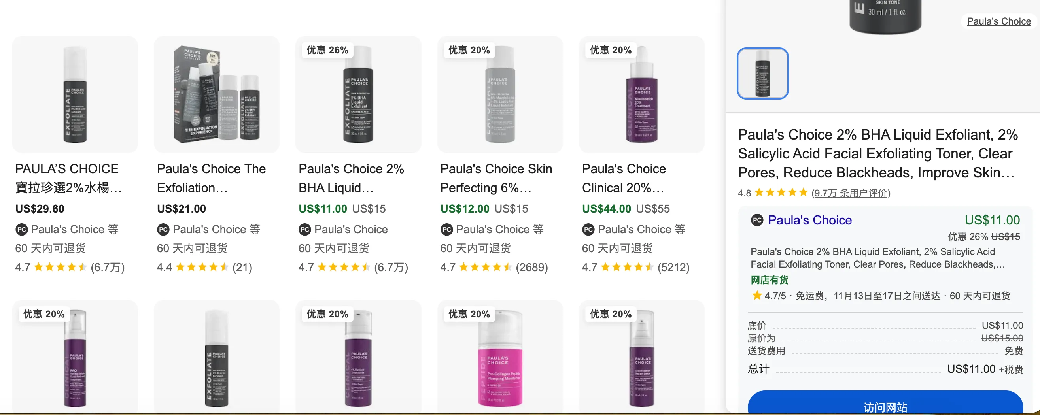
Task: Select the small BHA bottle thumbnail in the panel
Action: (x=762, y=73)
